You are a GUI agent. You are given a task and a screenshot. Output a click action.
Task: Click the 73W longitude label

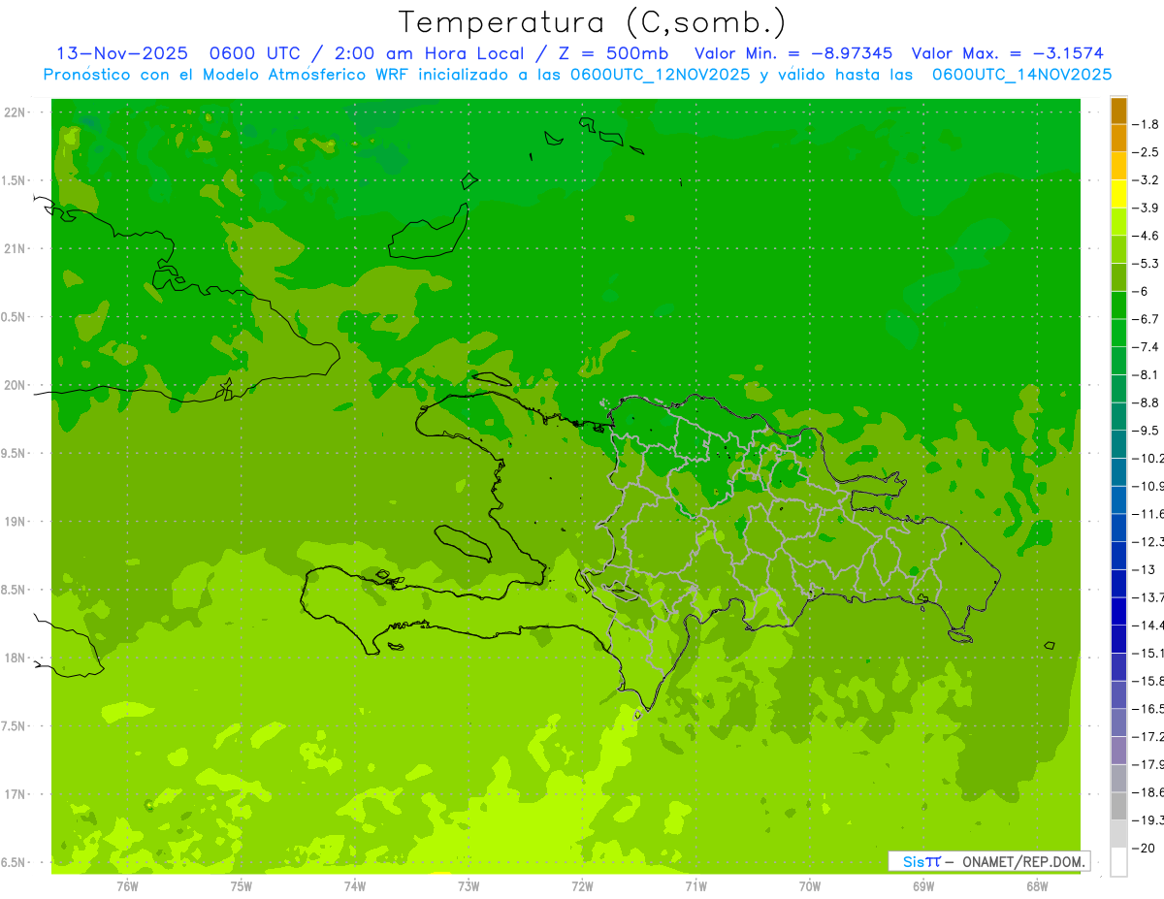[x=469, y=886]
